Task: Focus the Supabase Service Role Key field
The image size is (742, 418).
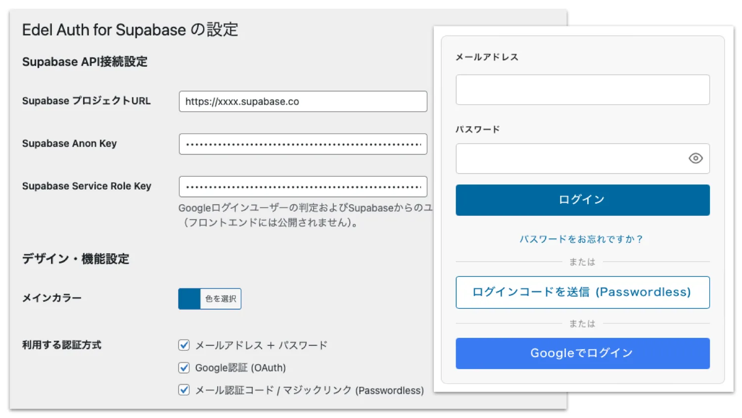Action: (303, 186)
